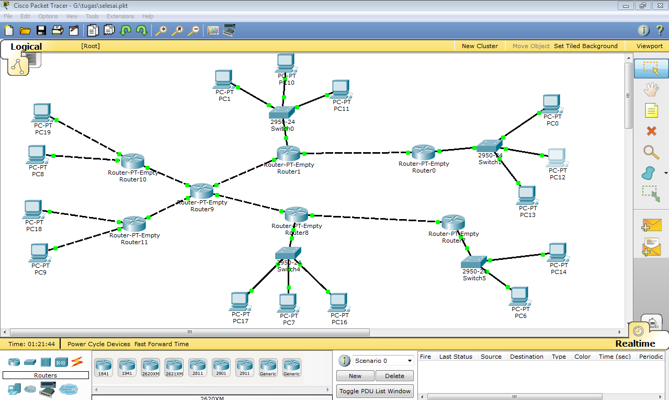Open the Scenario 0 dropdown
669x400 pixels.
point(383,360)
